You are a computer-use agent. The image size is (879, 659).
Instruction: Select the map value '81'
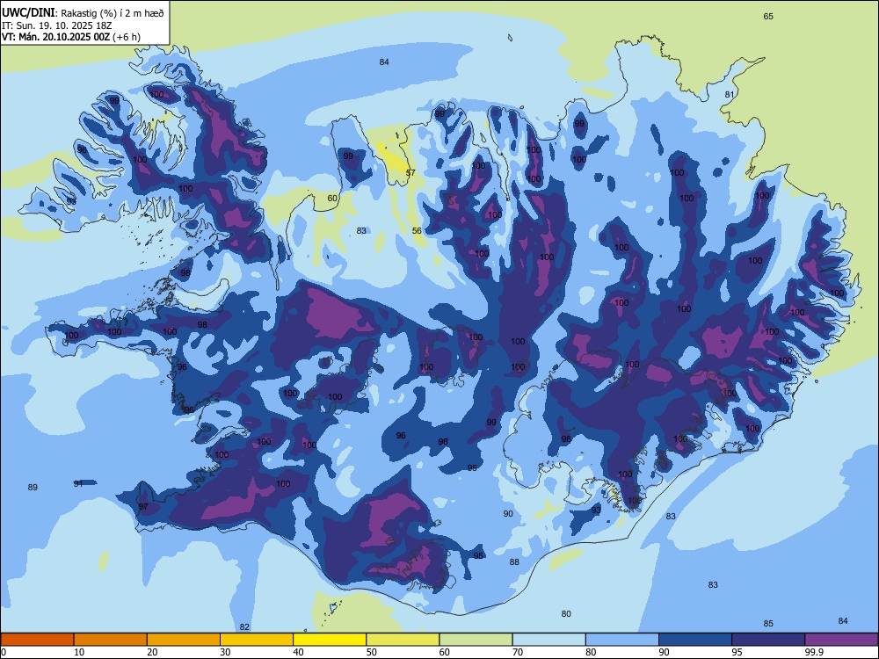tap(729, 94)
